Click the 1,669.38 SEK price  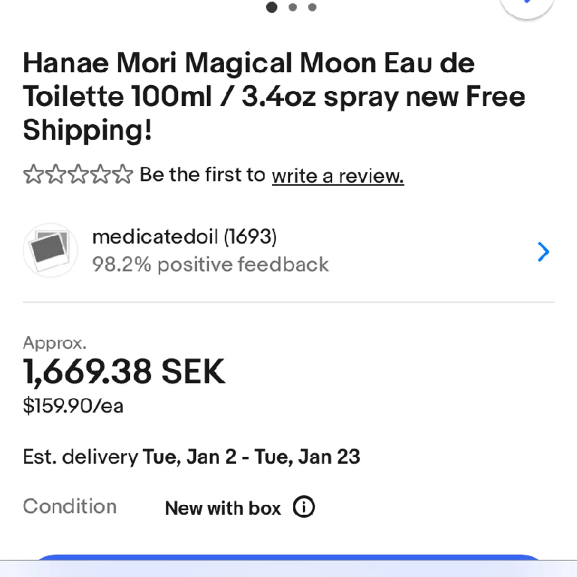pos(124,371)
